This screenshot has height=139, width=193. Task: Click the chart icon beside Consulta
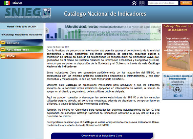[x=3, y=43]
